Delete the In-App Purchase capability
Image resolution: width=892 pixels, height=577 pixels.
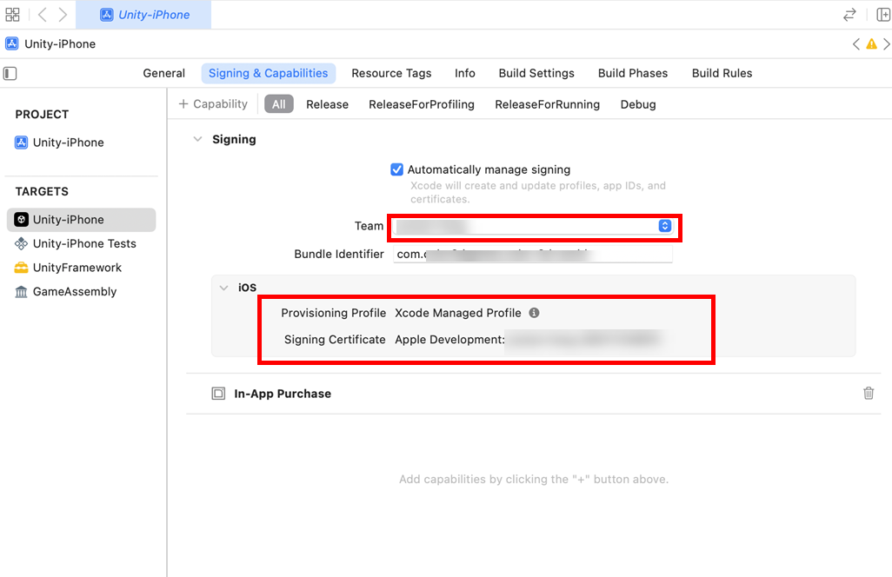pyautogui.click(x=869, y=393)
